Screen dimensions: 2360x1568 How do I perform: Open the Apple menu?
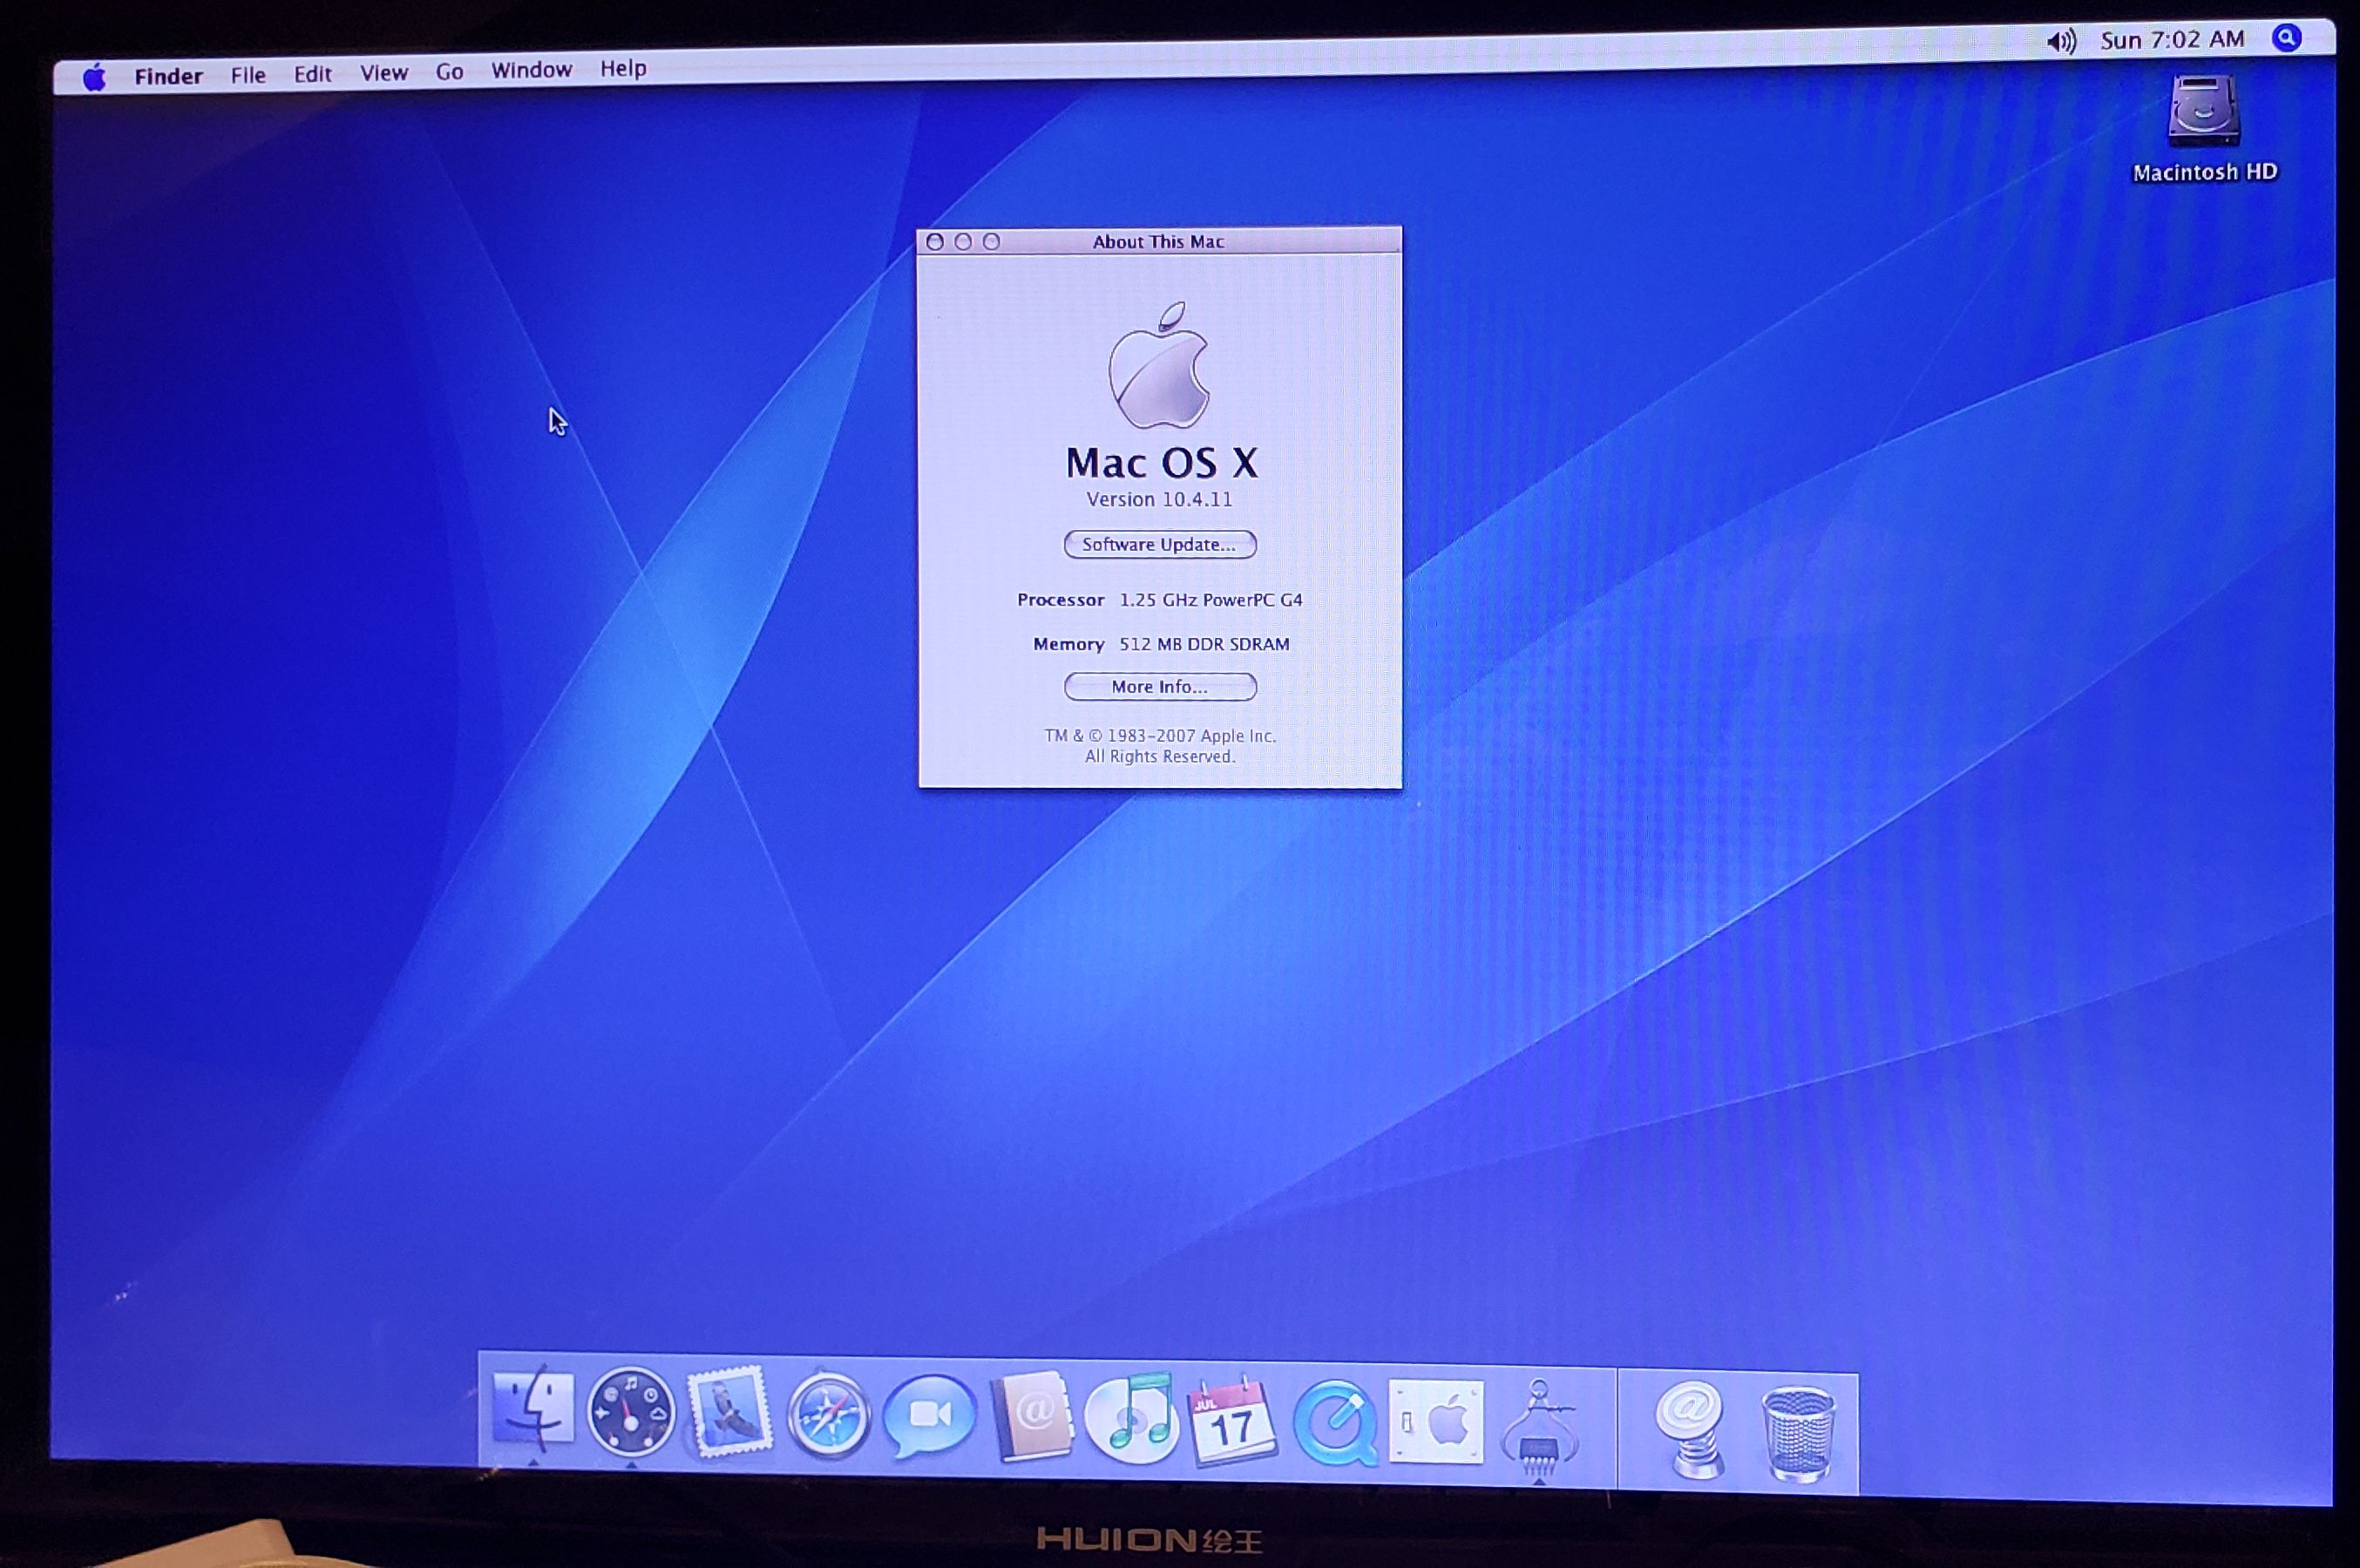94,77
